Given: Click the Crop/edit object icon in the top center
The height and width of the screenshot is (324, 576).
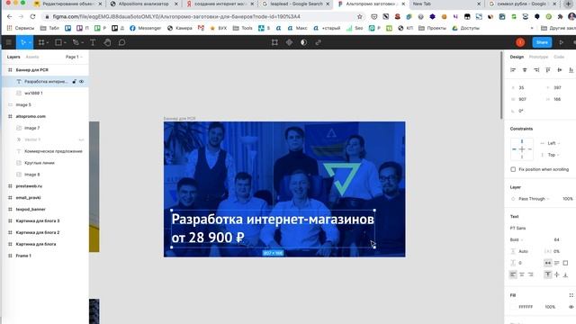Looking at the screenshot, I should point(274,42).
